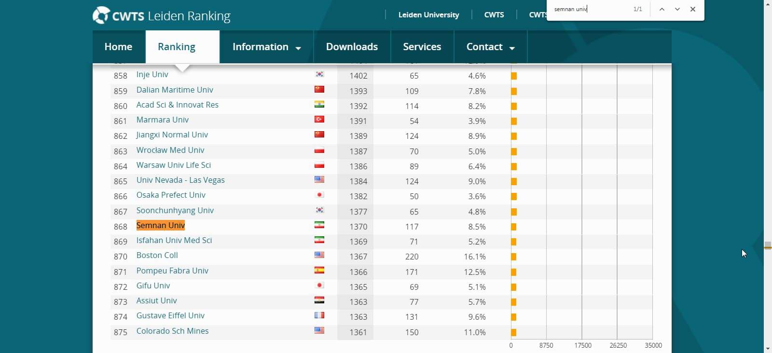
Task: Open the Downloads menu item
Action: coord(352,47)
